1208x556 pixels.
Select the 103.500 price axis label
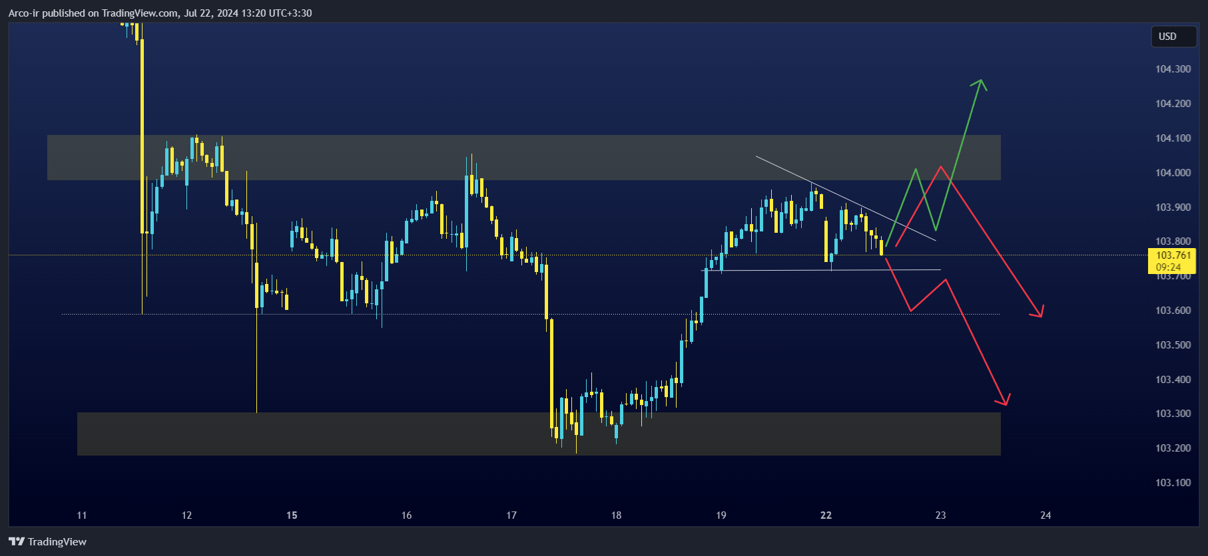[x=1173, y=345]
